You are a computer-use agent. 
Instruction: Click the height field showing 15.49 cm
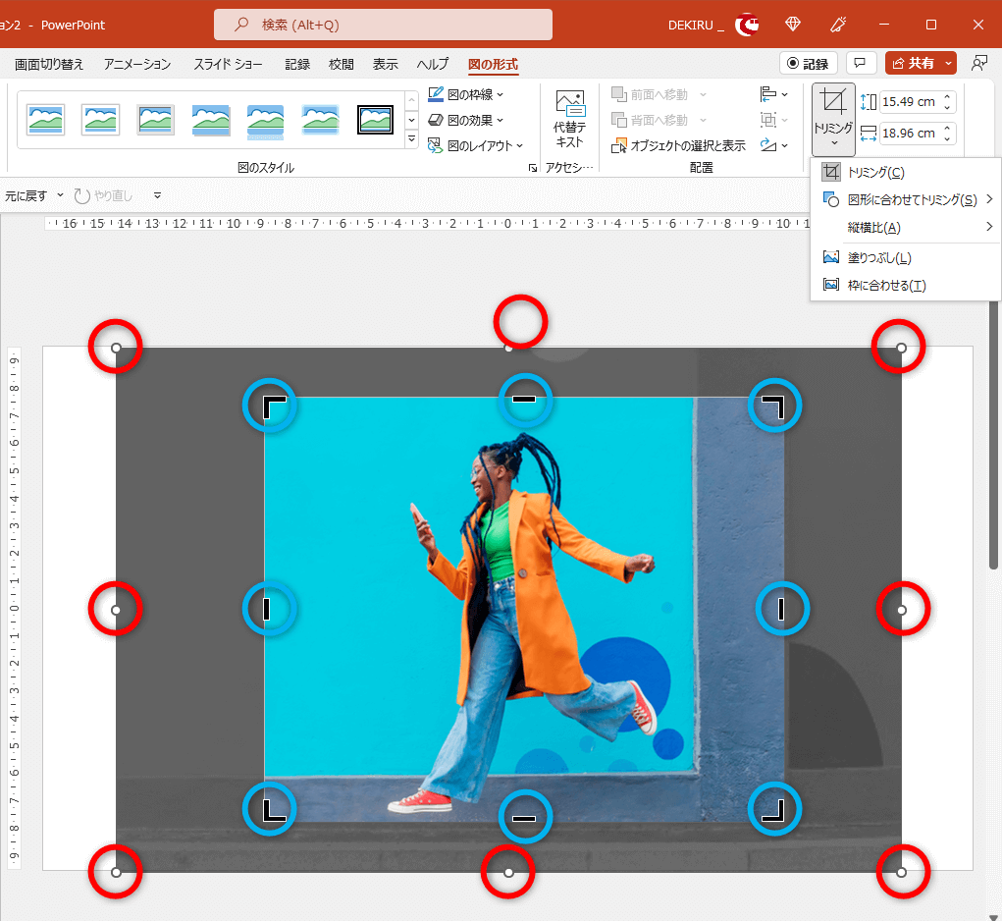coord(908,101)
